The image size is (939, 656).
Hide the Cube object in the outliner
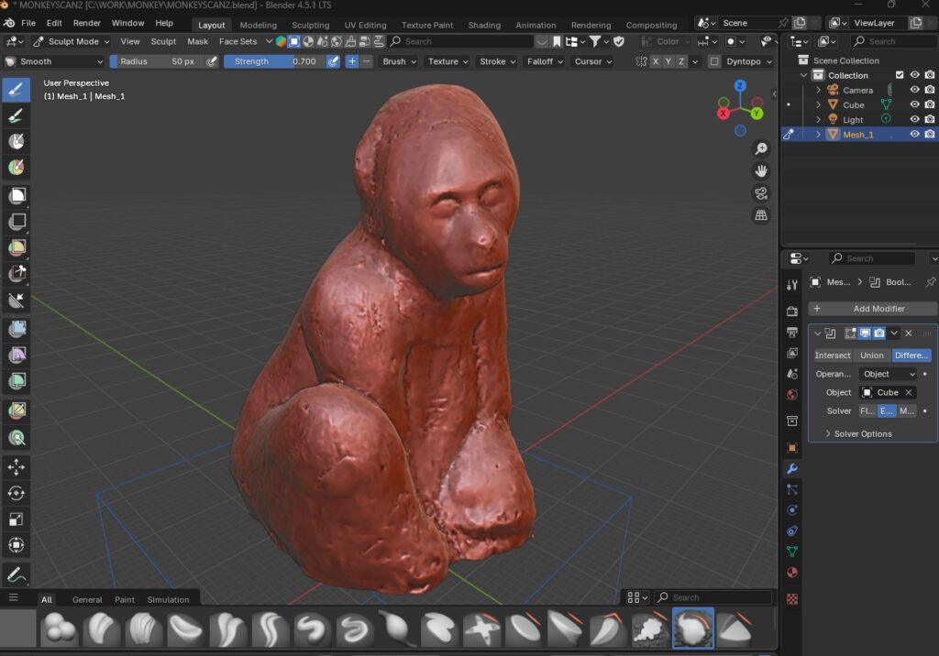915,104
